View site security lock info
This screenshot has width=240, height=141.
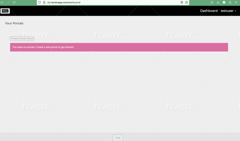pyautogui.click(x=44, y=2)
